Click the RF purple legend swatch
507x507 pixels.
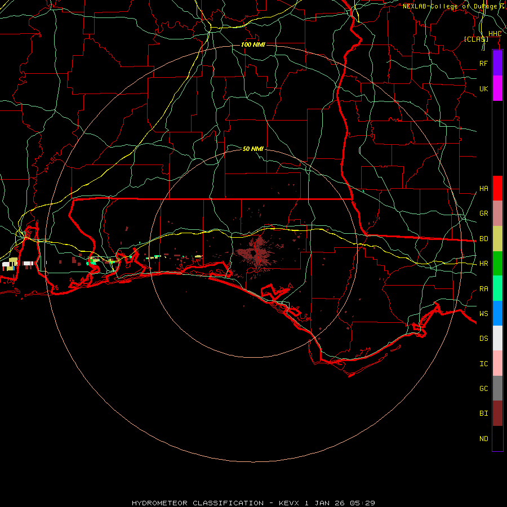tap(497, 63)
